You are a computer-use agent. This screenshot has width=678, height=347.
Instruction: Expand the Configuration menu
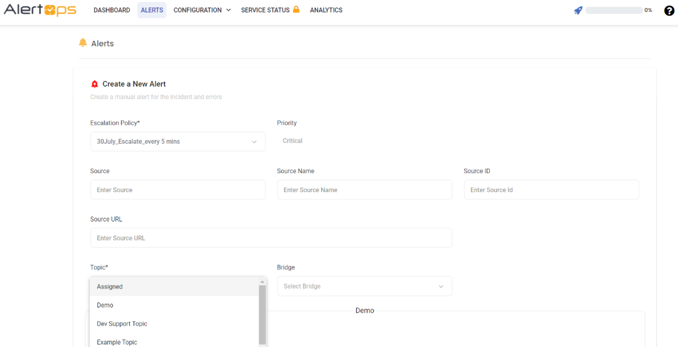[x=202, y=10]
